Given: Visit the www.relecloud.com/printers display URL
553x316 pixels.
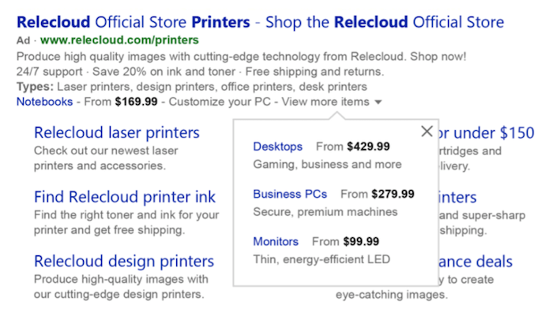Looking at the screenshot, I should click(119, 40).
